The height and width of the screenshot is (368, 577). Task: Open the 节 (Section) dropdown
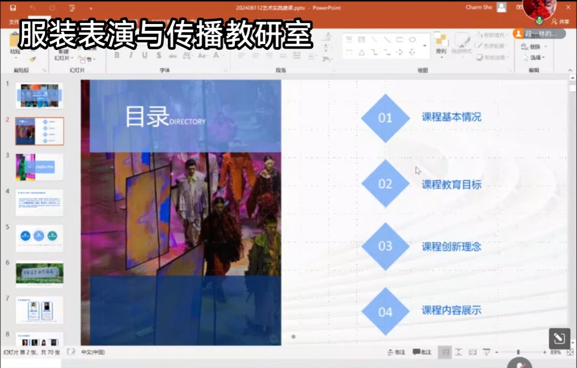tap(88, 59)
